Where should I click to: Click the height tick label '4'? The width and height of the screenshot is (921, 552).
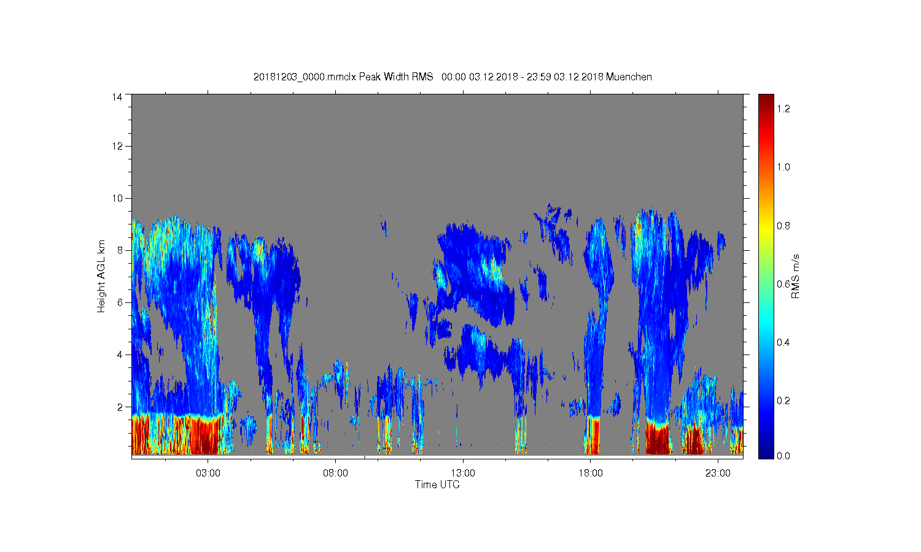tap(120, 355)
